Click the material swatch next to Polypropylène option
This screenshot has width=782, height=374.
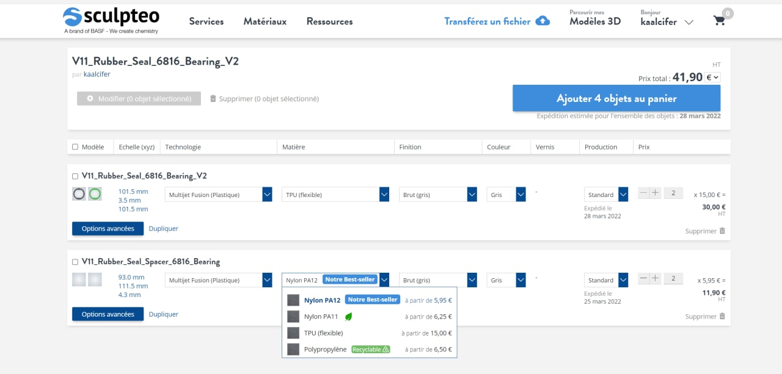coord(293,350)
